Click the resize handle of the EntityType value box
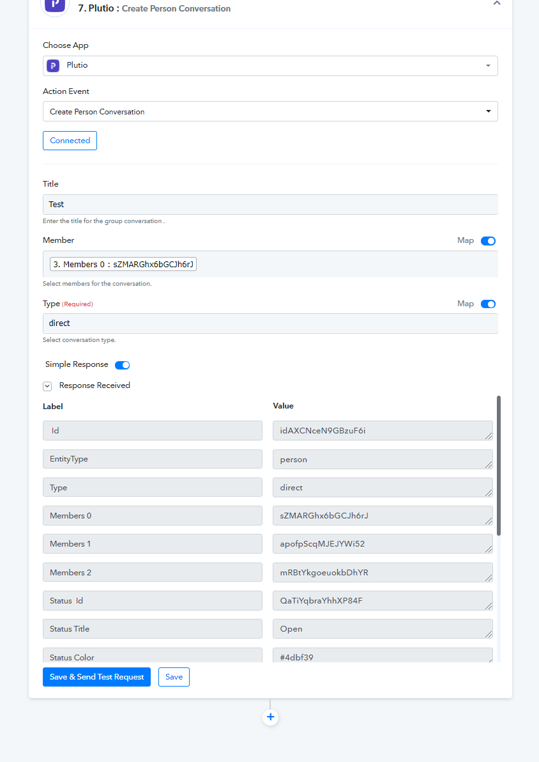539x762 pixels. click(489, 465)
